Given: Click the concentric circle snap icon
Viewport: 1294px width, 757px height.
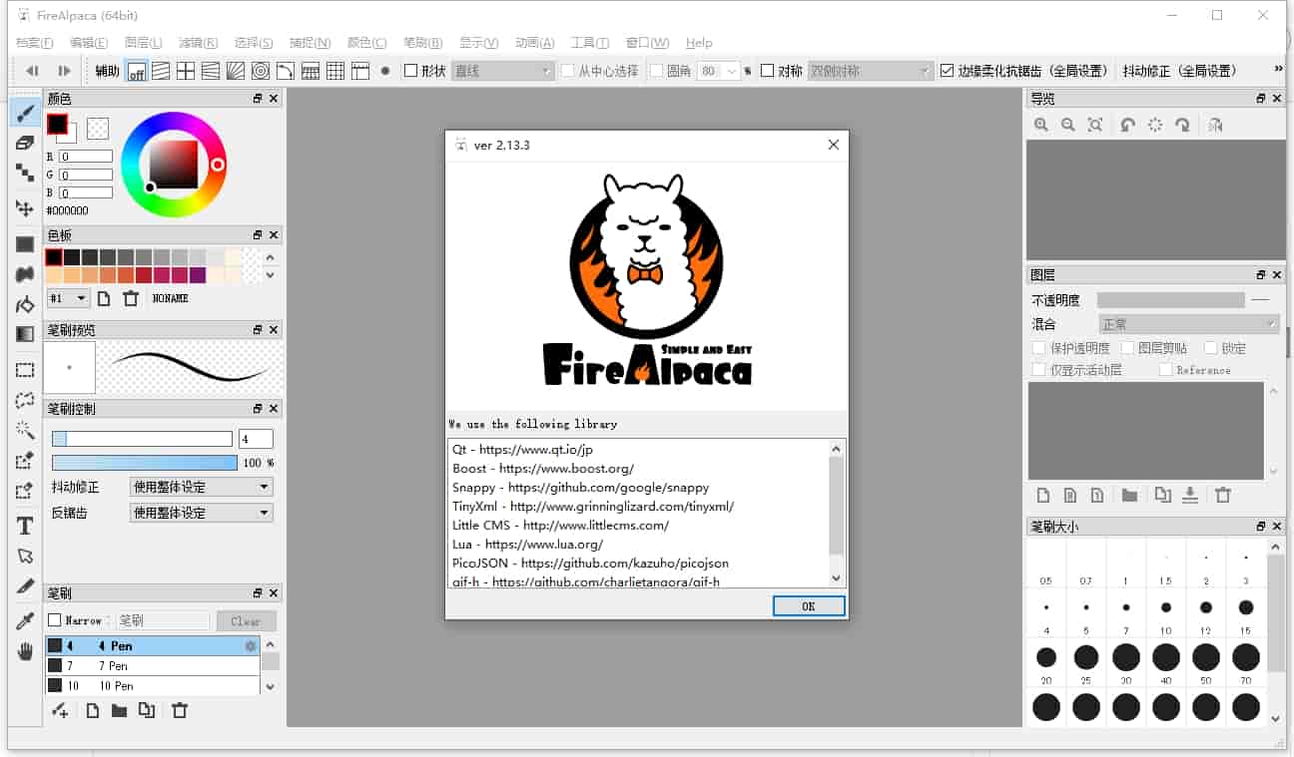Looking at the screenshot, I should click(260, 71).
